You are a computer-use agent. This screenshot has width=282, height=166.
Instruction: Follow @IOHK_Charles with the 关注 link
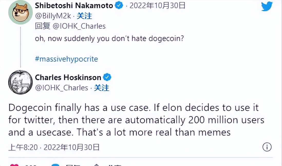[x=101, y=88]
